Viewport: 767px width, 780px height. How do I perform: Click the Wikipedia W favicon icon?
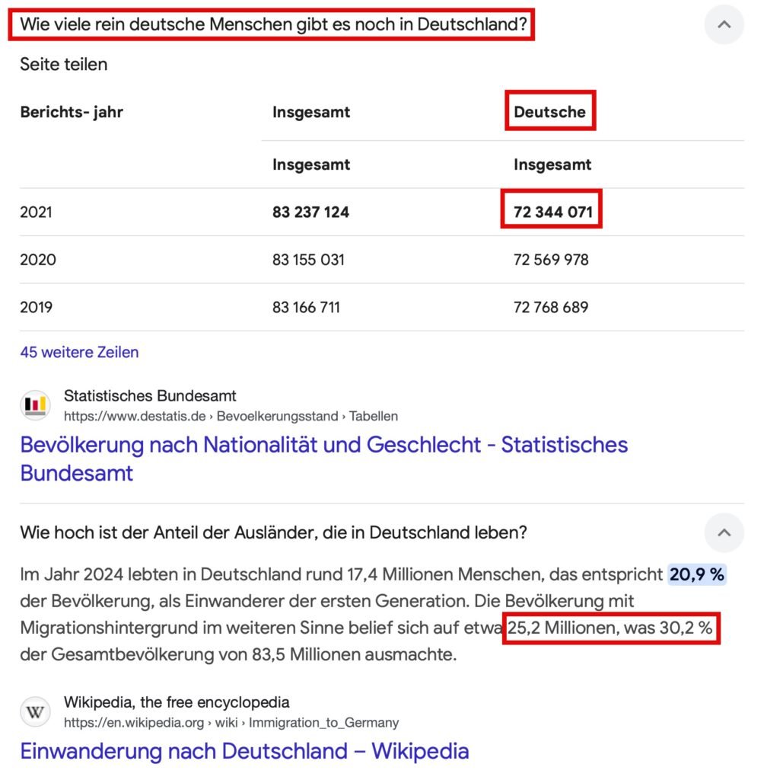coord(35,712)
